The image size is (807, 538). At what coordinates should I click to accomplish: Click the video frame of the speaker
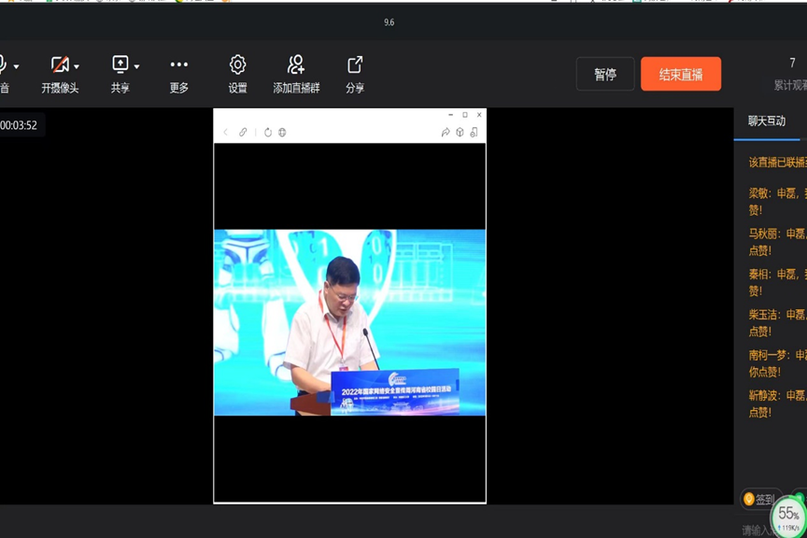coord(349,322)
